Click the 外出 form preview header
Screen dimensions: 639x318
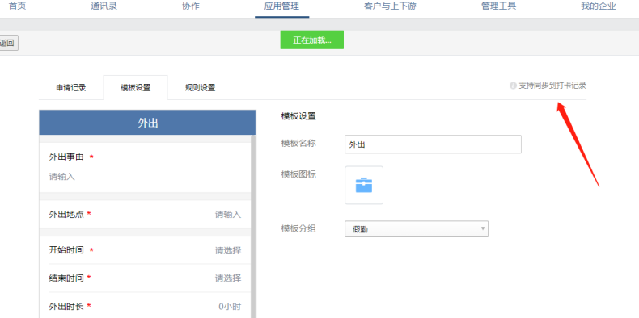coord(147,123)
